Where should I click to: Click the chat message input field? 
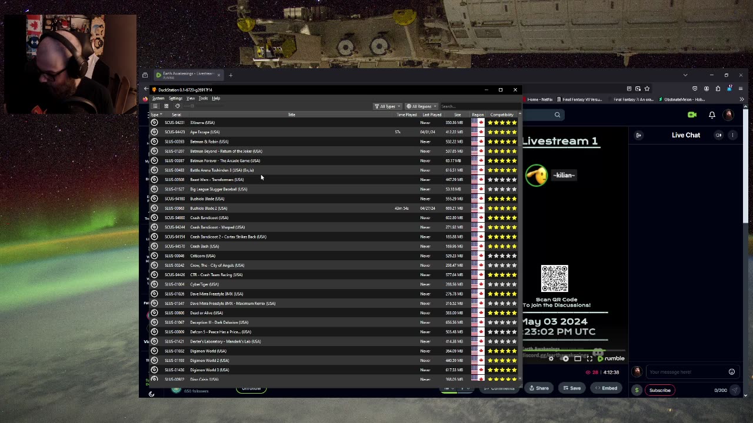tap(686, 372)
